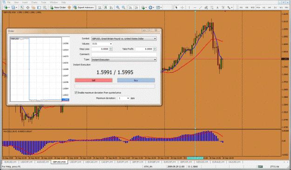Select the Fibonacci Retracement tool

tap(212, 7)
